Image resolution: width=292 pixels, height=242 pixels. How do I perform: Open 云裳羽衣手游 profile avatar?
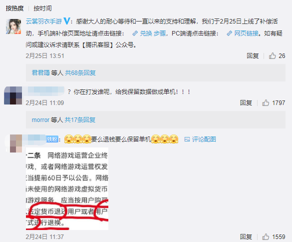pos(13,26)
